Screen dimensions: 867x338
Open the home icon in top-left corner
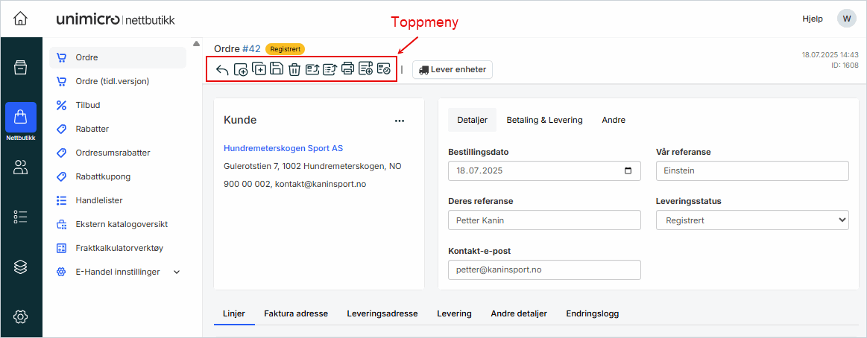pyautogui.click(x=21, y=19)
